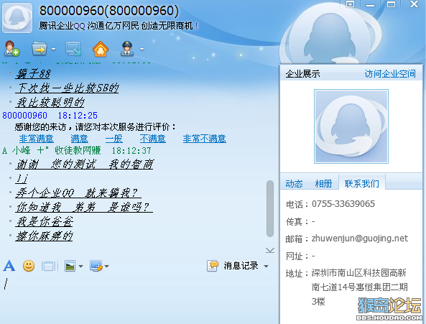This screenshot has height=324, width=426.
Task: Click the 感谢您的来访 rating prompt text
Action: (x=96, y=127)
